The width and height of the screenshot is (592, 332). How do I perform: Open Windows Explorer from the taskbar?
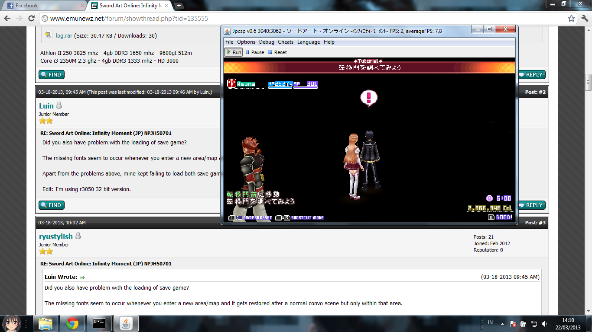tap(46, 323)
